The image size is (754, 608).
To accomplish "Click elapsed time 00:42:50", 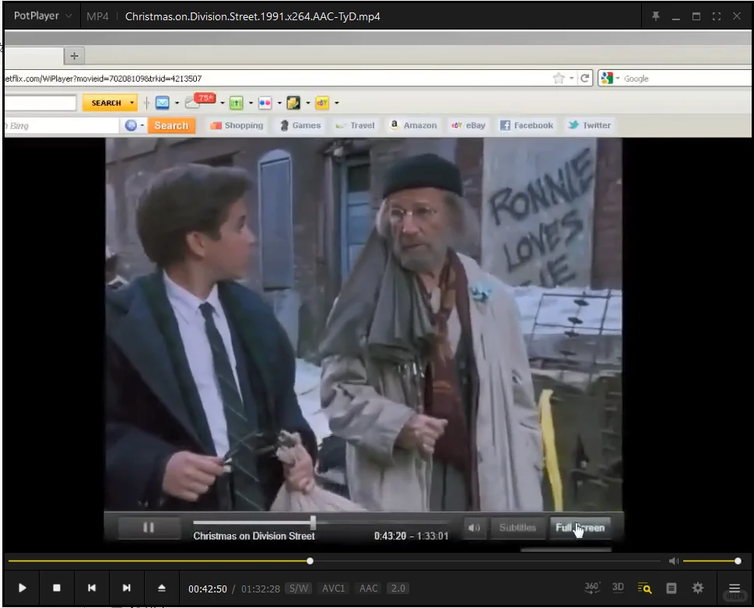I will 207,589.
